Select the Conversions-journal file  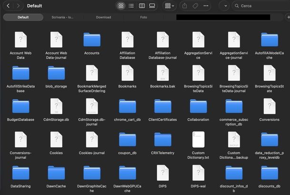pyautogui.click(x=21, y=146)
